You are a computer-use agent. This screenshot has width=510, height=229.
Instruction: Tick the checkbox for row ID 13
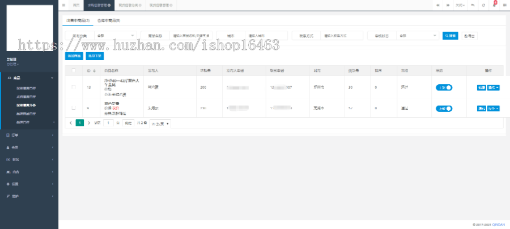pos(74,87)
